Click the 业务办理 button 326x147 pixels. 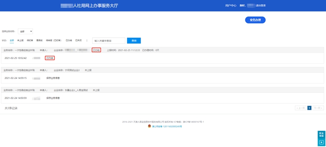tap(256, 20)
